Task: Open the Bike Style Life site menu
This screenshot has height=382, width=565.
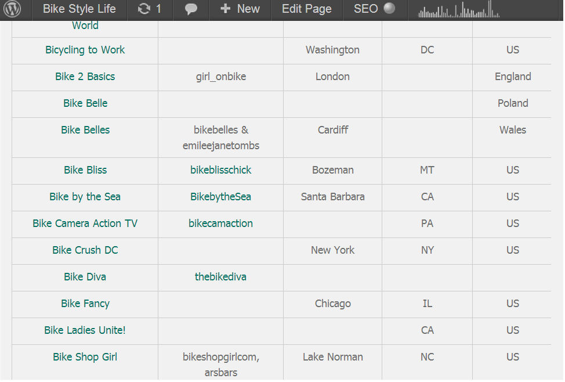Action: [x=79, y=9]
